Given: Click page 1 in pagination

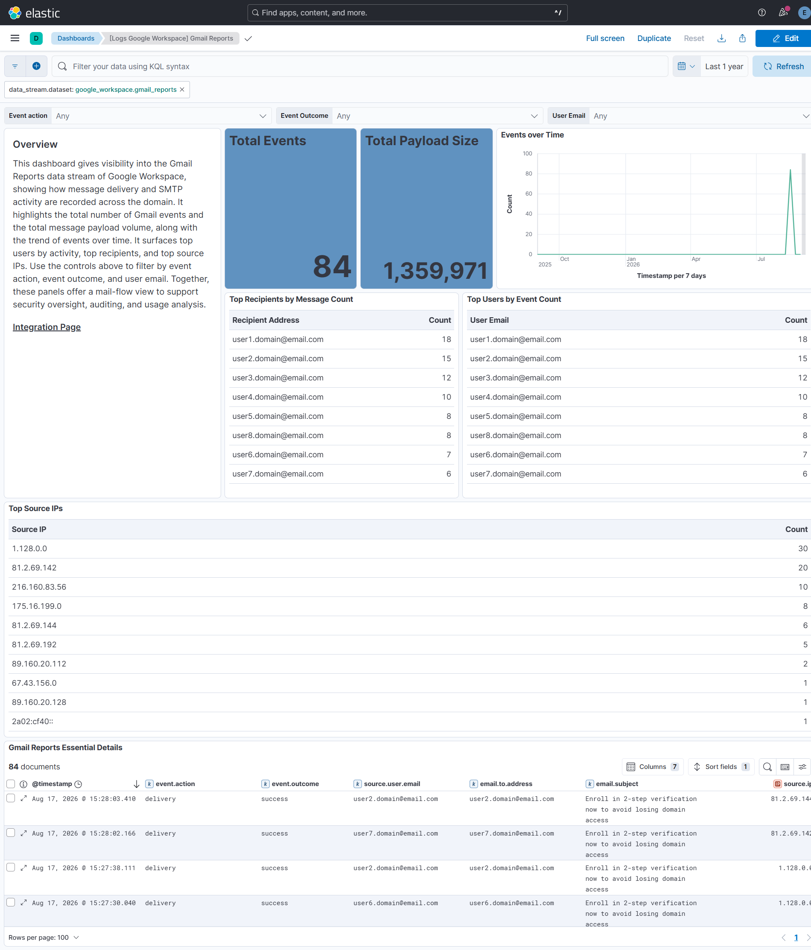Looking at the screenshot, I should point(796,938).
